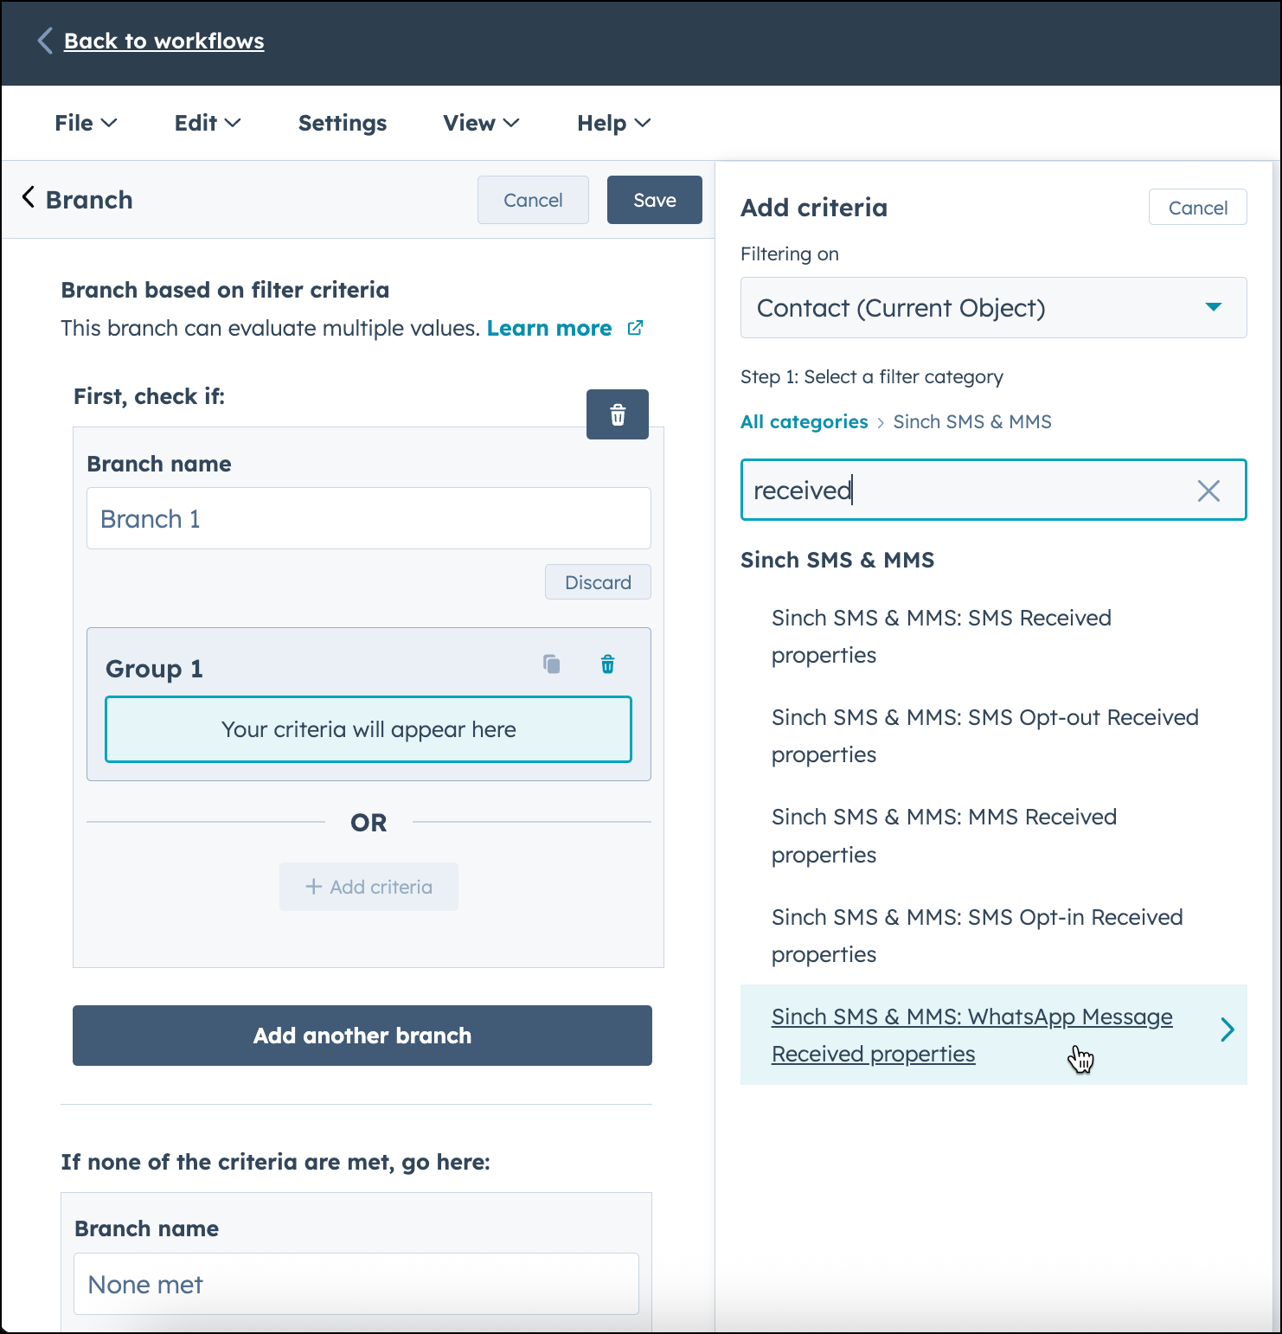1282x1334 pixels.
Task: Open the View menu
Action: click(x=480, y=123)
